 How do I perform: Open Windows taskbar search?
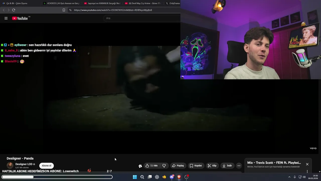pos(142,177)
